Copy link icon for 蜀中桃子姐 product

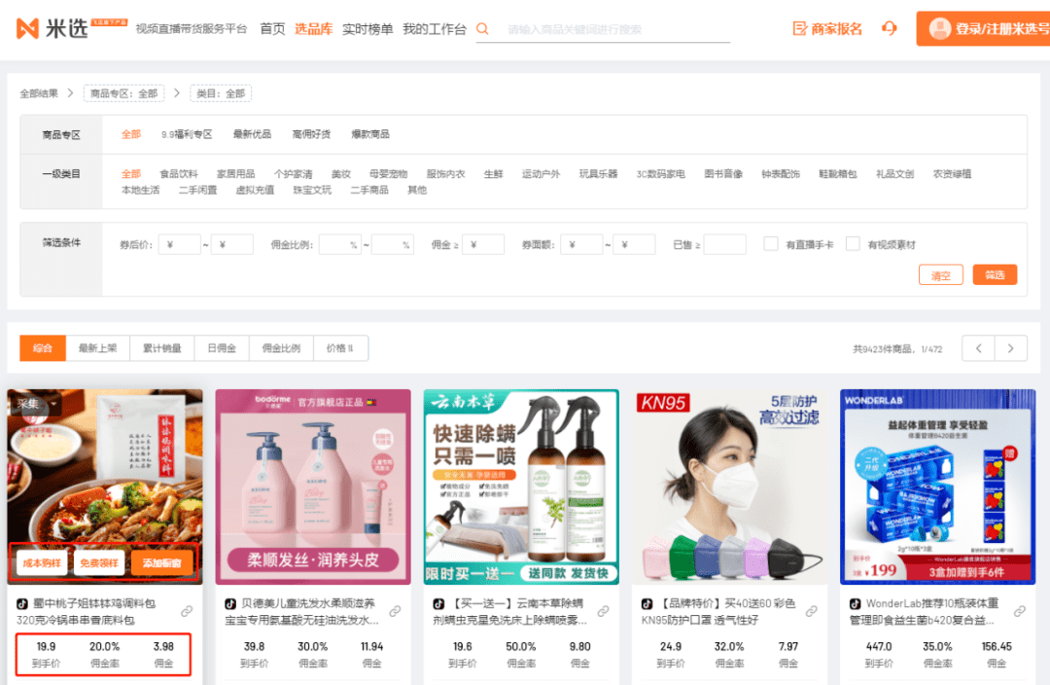[x=187, y=611]
